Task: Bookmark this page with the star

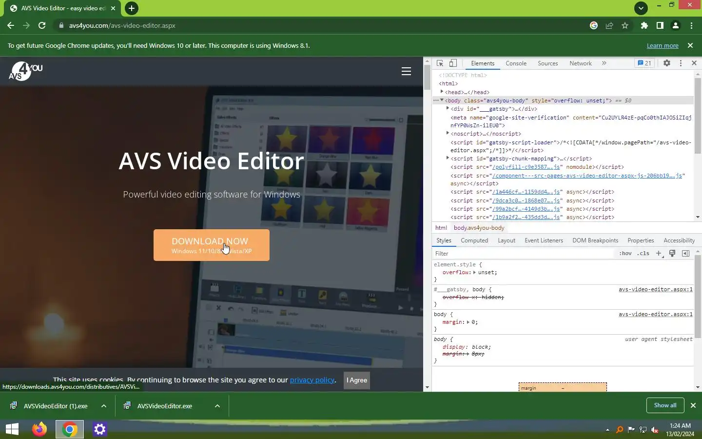Action: (x=625, y=25)
